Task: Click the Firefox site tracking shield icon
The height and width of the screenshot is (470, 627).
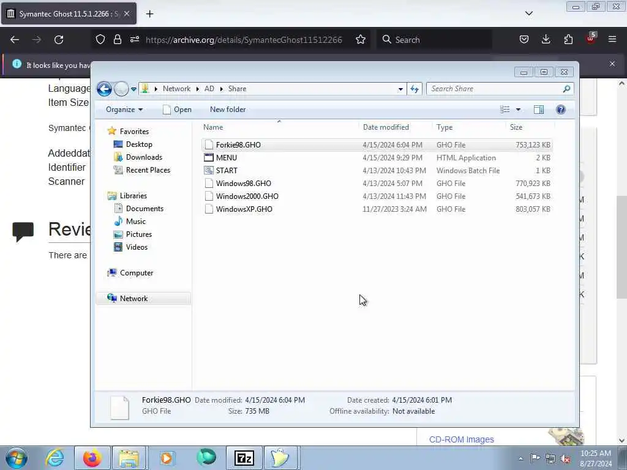Action: (x=100, y=40)
